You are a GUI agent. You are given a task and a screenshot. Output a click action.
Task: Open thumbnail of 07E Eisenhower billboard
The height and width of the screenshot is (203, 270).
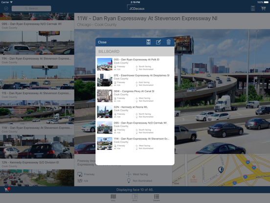click(105, 80)
